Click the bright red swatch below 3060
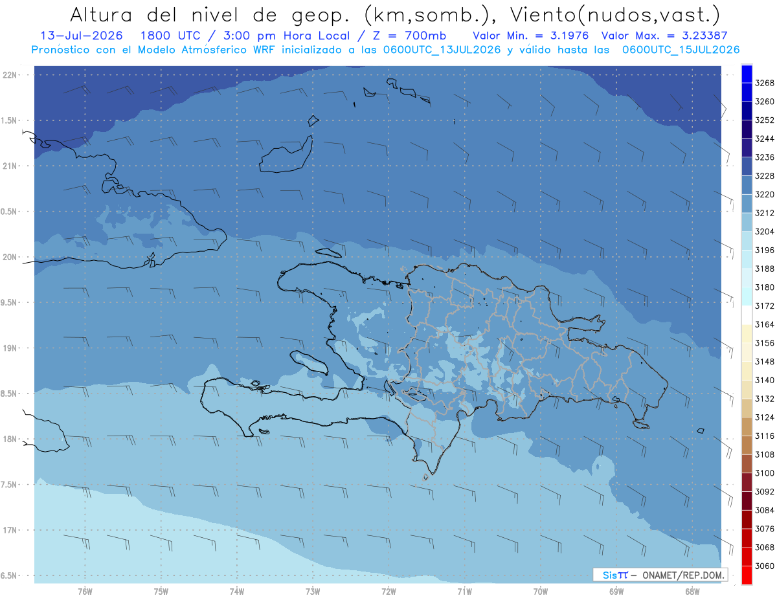Image resolution: width=777 pixels, height=600 pixels. click(747, 575)
